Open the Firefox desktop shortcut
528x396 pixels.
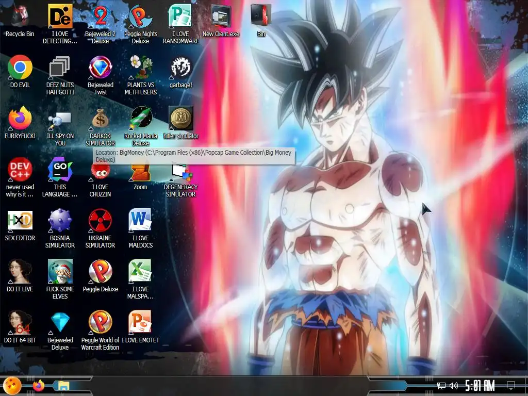point(20,123)
